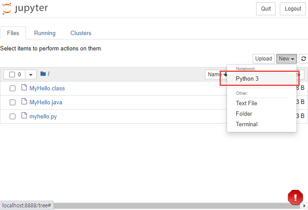Viewport: 308px width, 210px height.
Task: Click 'Select items to perform actions' text
Action: pos(51,48)
